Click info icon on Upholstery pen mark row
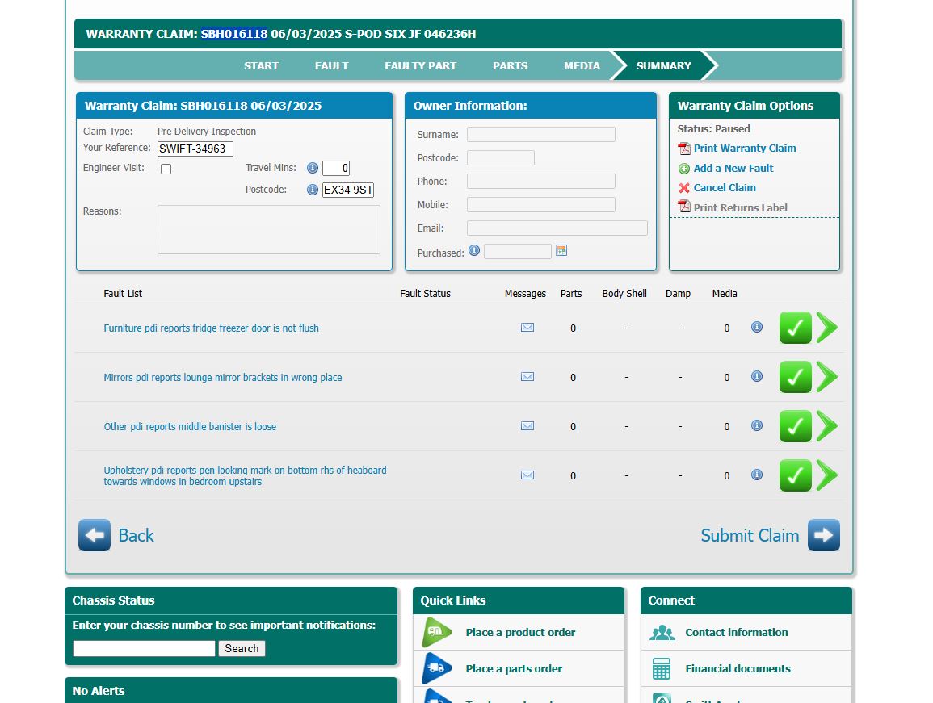The height and width of the screenshot is (703, 933). (757, 475)
